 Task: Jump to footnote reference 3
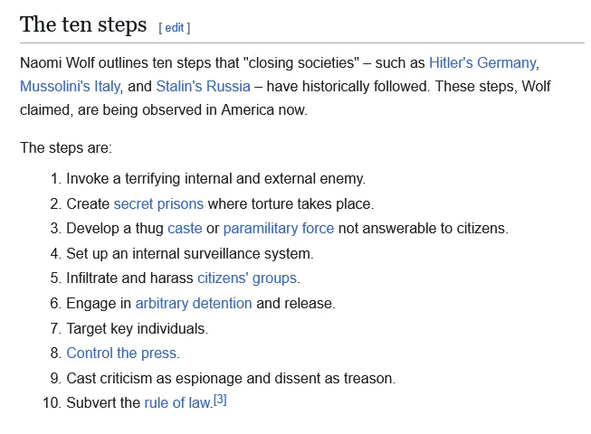219,400
